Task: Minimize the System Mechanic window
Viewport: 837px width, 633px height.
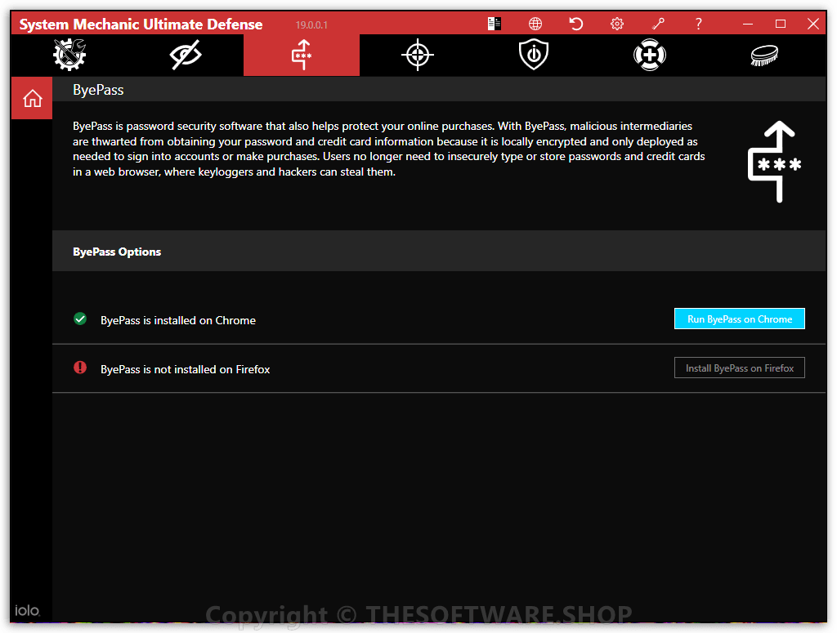Action: coord(748,24)
